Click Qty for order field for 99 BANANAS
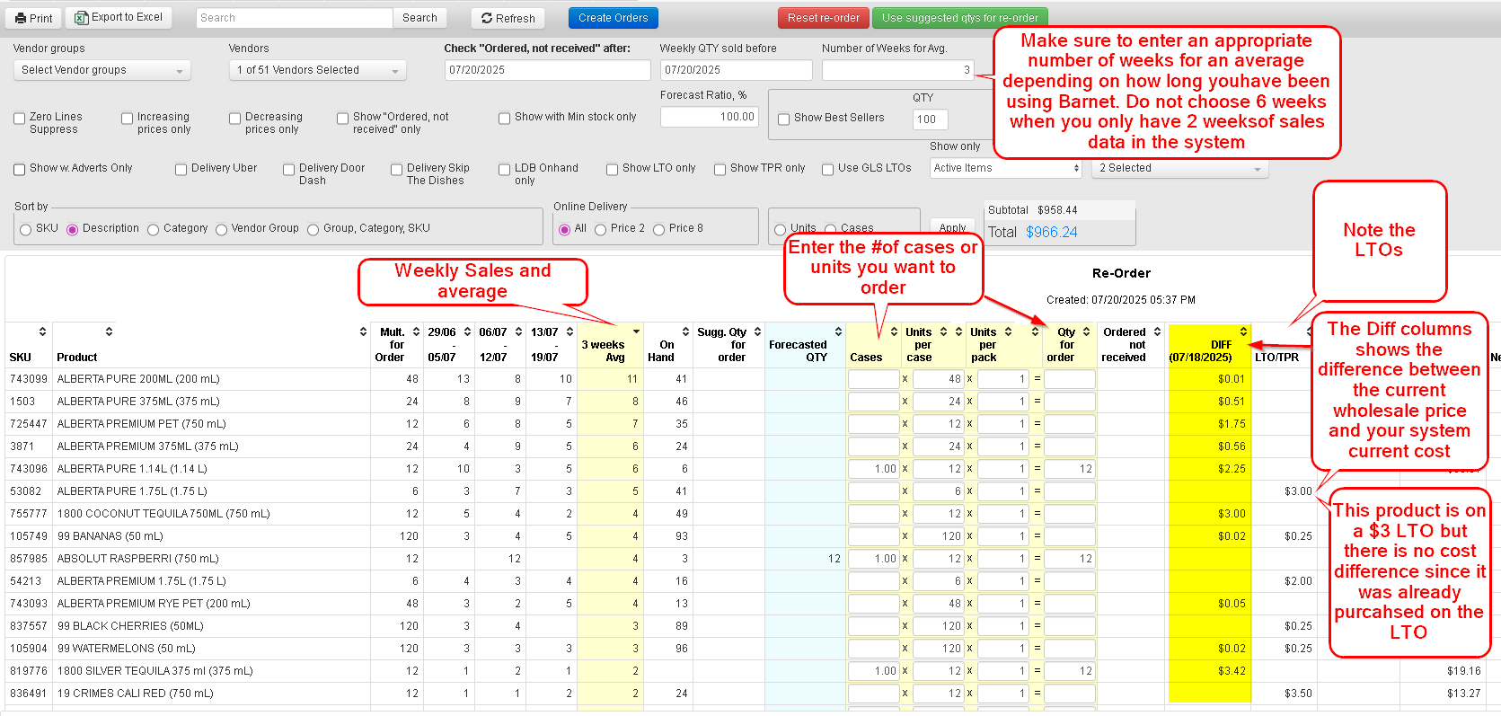The width and height of the screenshot is (1501, 716). point(1069,536)
